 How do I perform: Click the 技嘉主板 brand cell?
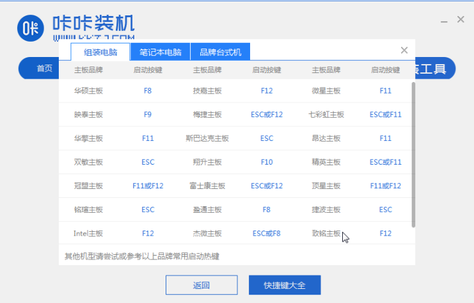pyautogui.click(x=207, y=91)
